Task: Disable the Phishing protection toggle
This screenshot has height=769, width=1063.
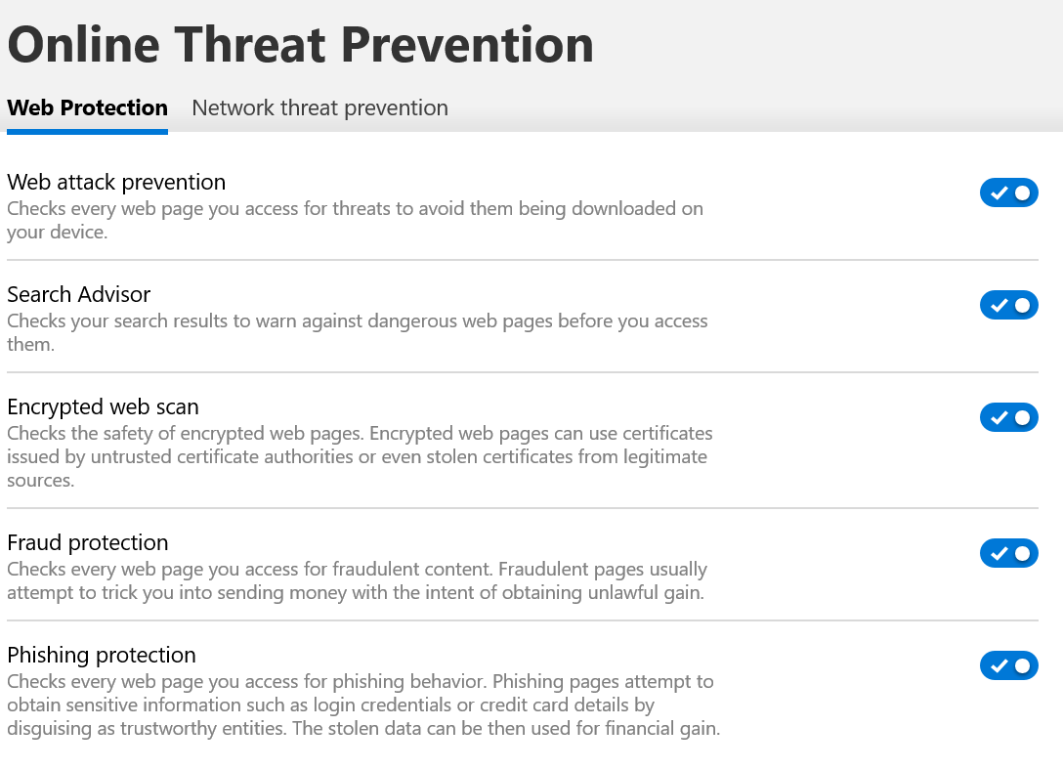Action: (1008, 666)
